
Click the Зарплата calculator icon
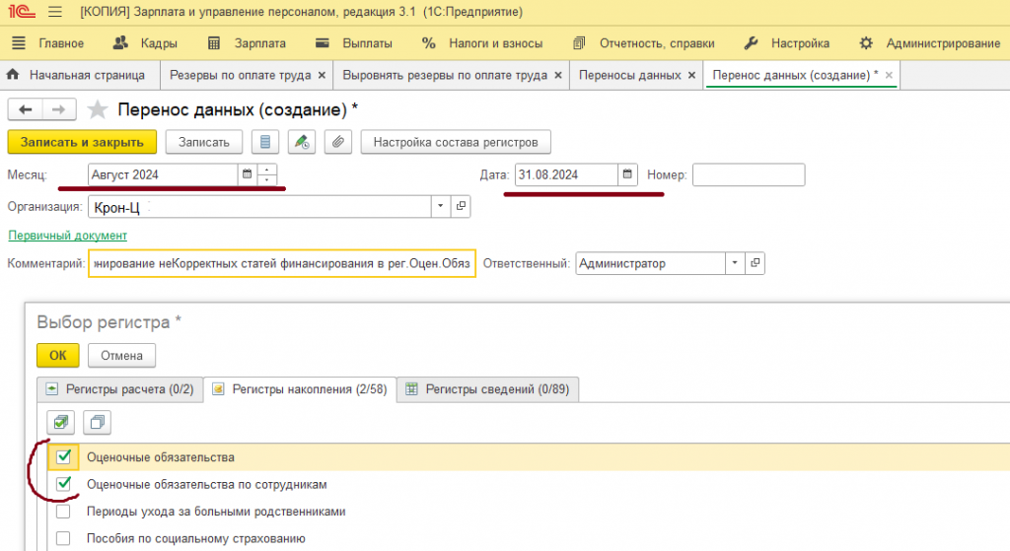(x=214, y=43)
